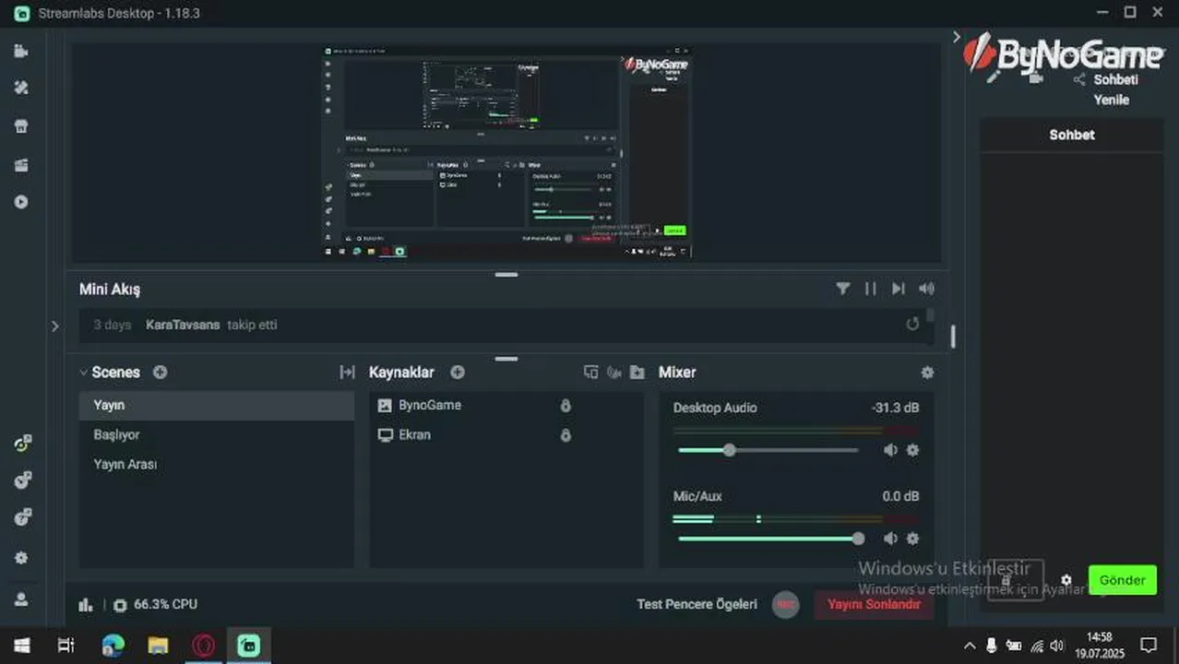Image resolution: width=1179 pixels, height=664 pixels.
Task: Click the camera icon in chat header
Action: 1036,78
